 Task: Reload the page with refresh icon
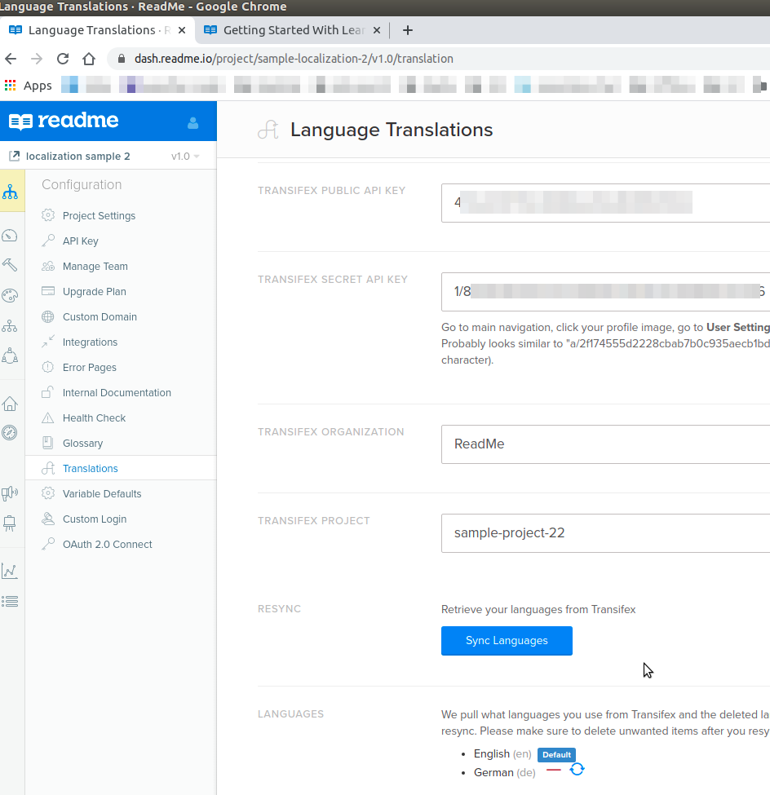coord(62,59)
